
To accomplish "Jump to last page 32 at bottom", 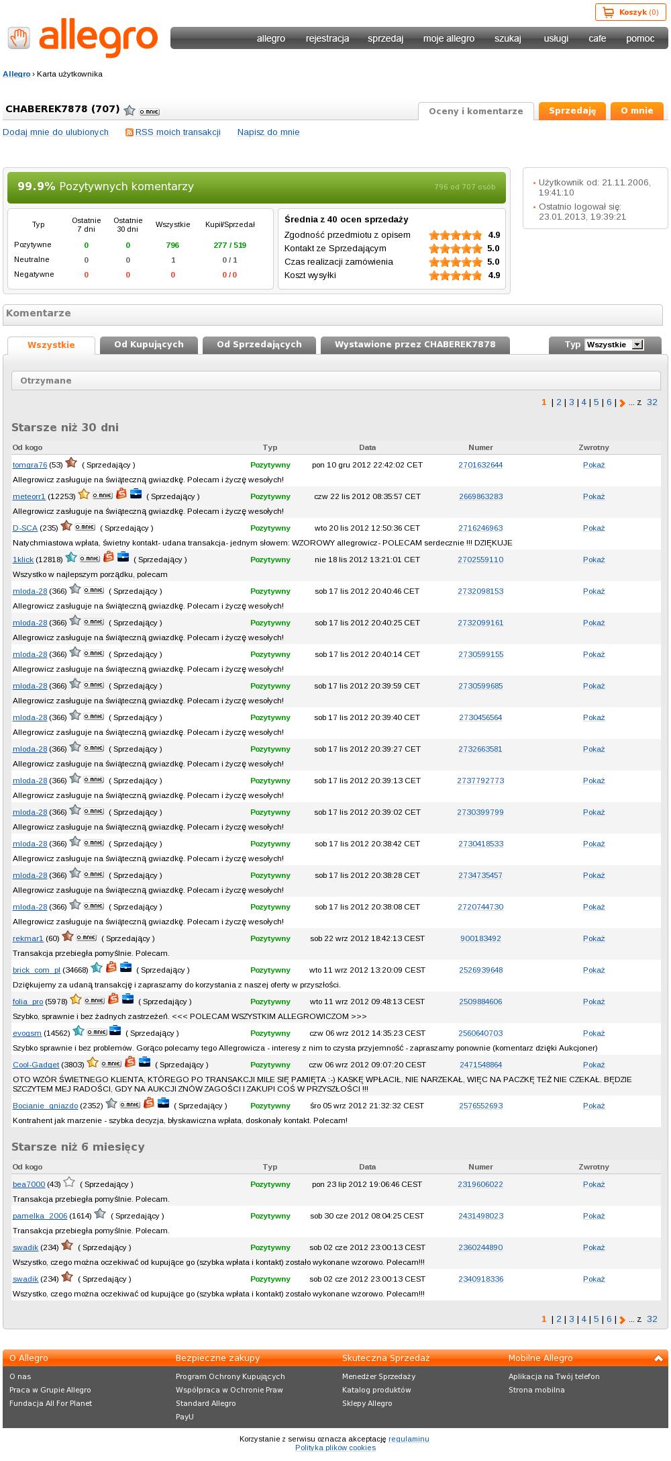I will point(652,1319).
